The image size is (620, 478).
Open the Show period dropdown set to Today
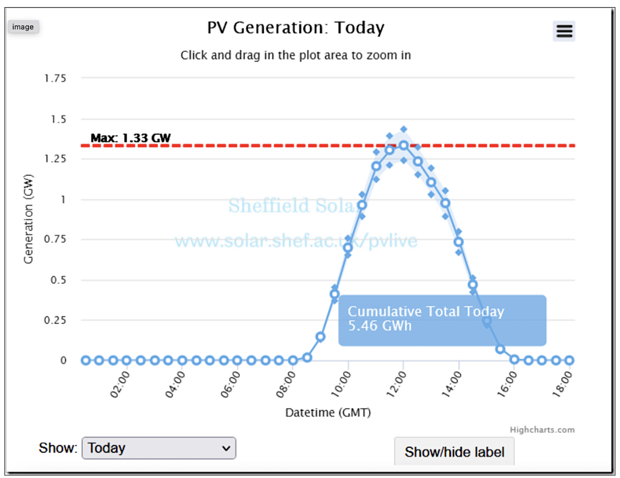[x=159, y=448]
